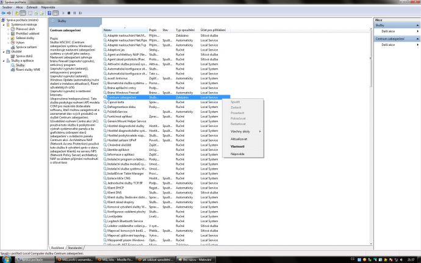Click the Řízení služby WMI icon
Viewport: 421px width, 263px height.
[13, 70]
